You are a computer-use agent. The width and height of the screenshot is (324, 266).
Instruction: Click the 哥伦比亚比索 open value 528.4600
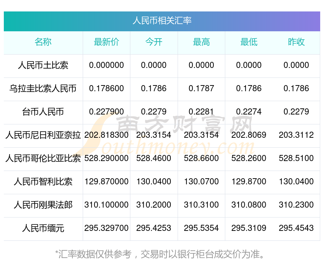tap(154, 158)
